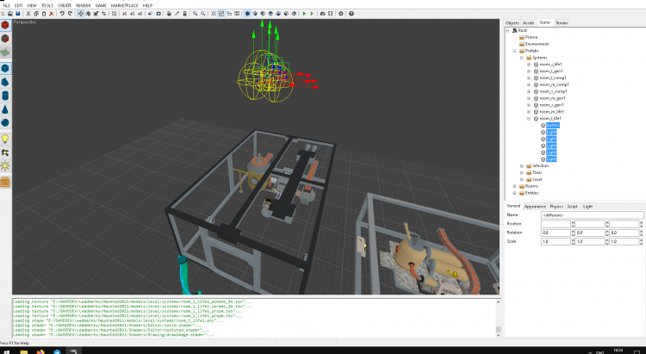The width and height of the screenshot is (646, 354).
Task: Collapse the Systems folder
Action: tap(522, 58)
